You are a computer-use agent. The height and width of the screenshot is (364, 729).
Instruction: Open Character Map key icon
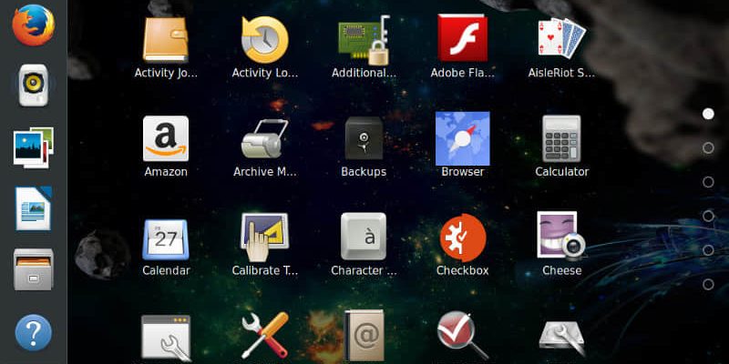click(x=364, y=237)
